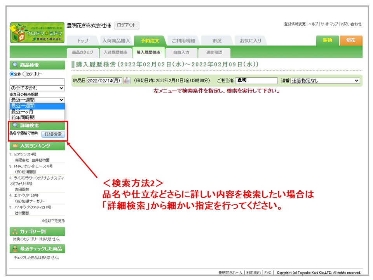Screen dimensions: 373x280
Task: Click the crown icon beside 人気ランキング
Action: coord(15,146)
